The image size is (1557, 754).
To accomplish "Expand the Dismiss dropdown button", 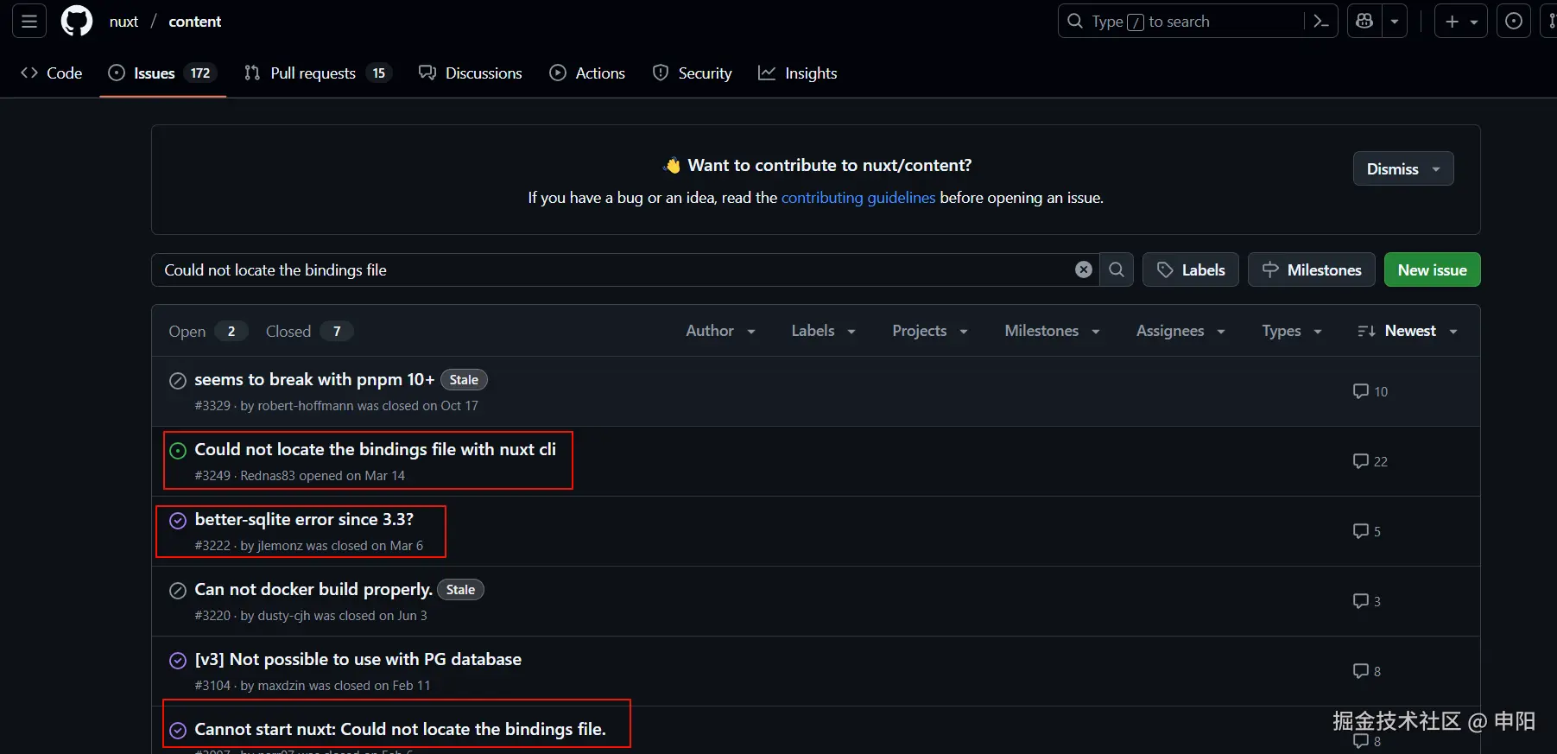I will [1403, 168].
